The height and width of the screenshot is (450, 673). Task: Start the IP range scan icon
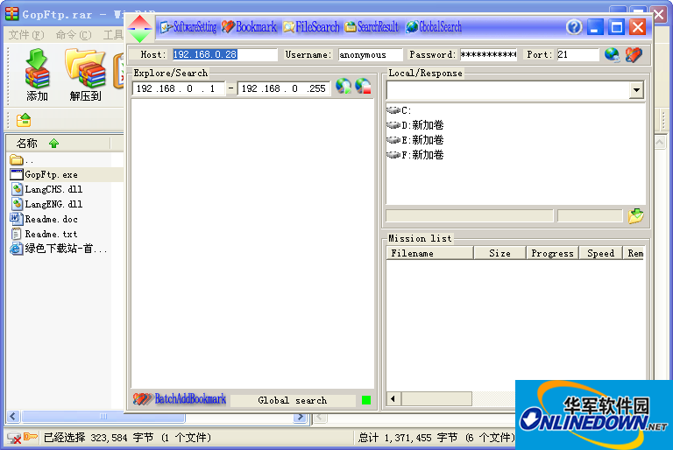click(344, 88)
